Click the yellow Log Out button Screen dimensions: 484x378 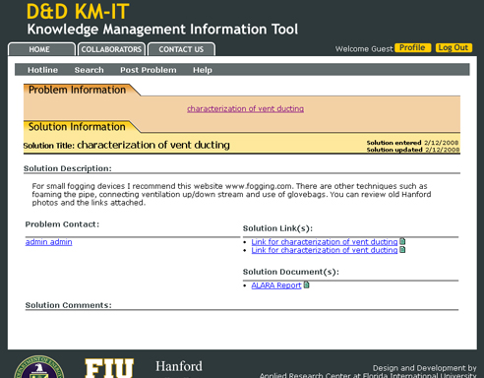point(454,48)
